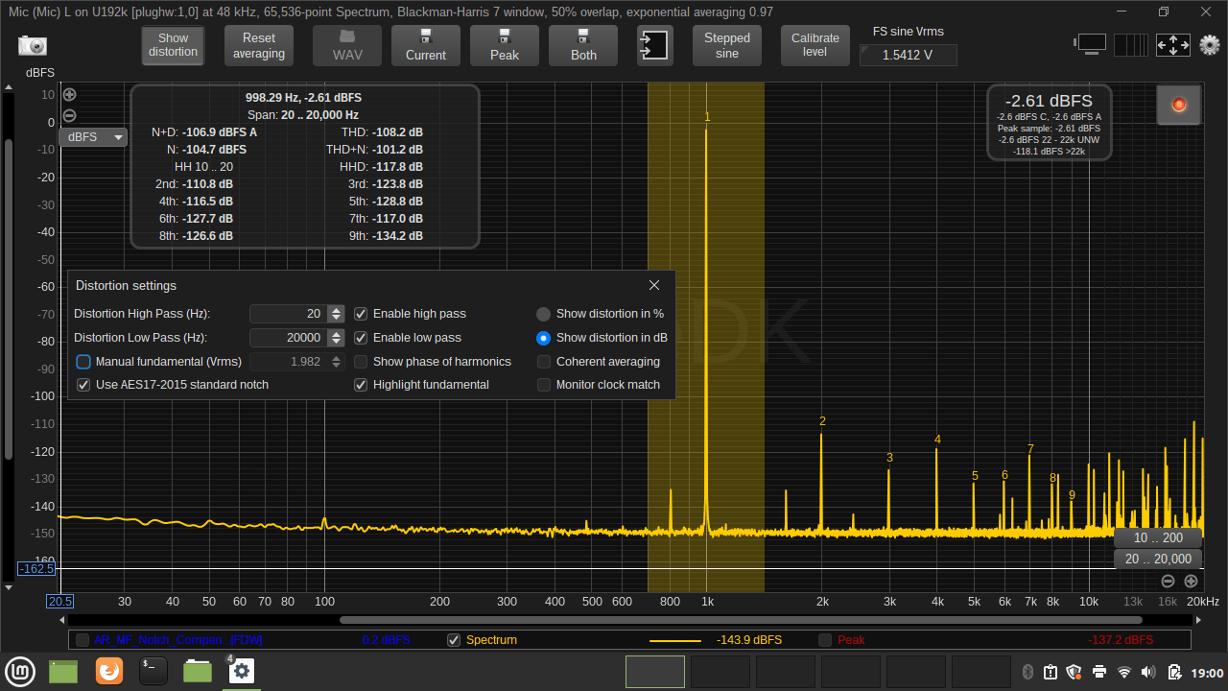This screenshot has width=1228, height=691.
Task: Edit the FS sine Vrms field
Action: [x=908, y=55]
